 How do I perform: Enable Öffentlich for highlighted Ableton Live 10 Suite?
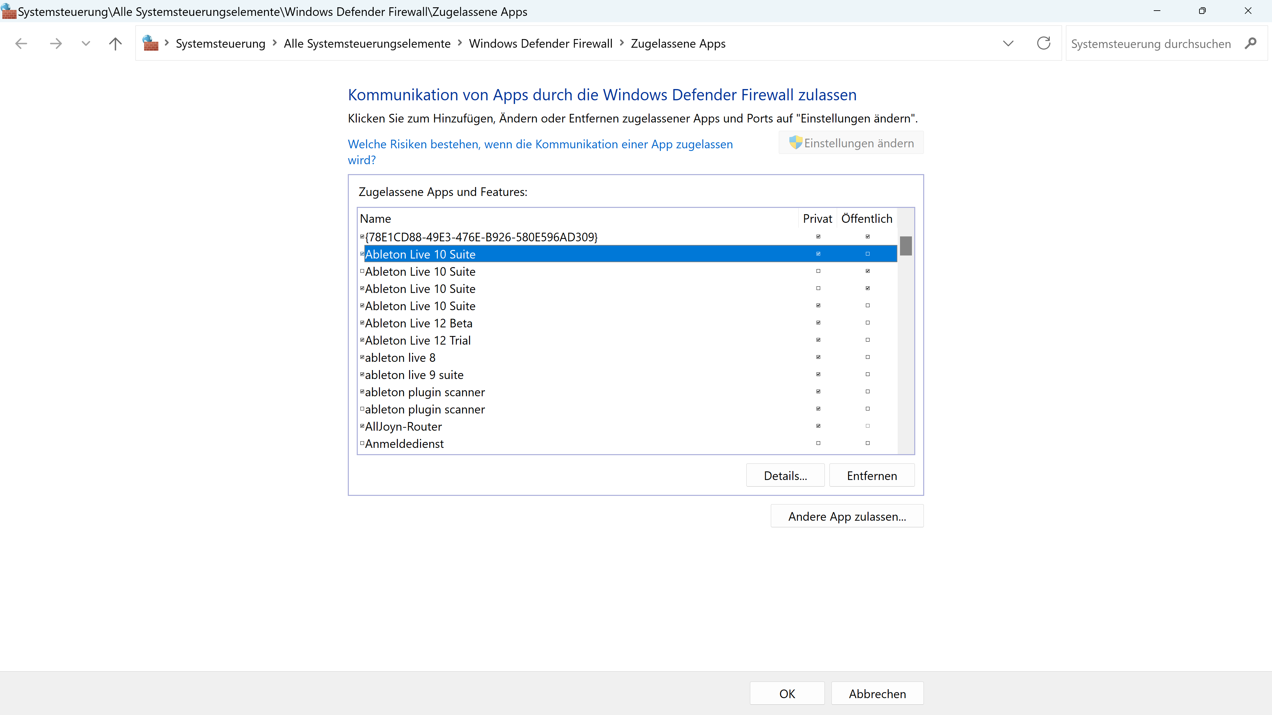click(868, 254)
